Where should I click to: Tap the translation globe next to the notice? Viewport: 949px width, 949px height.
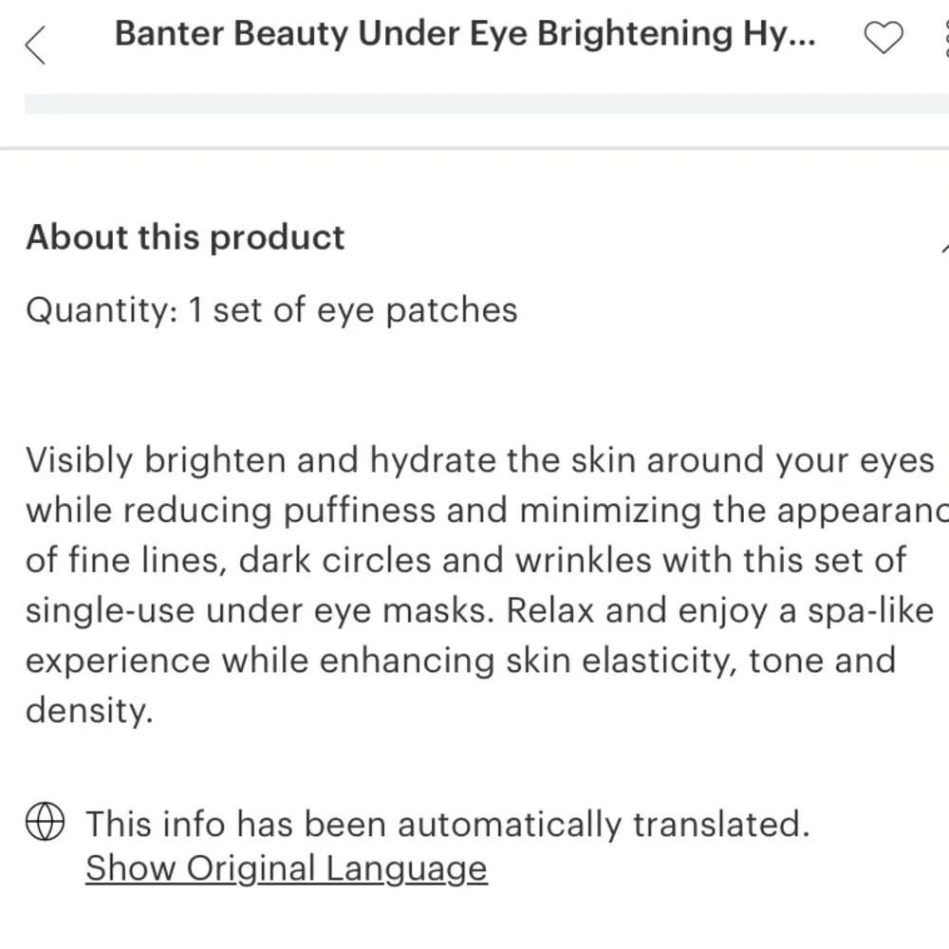pyautogui.click(x=45, y=820)
